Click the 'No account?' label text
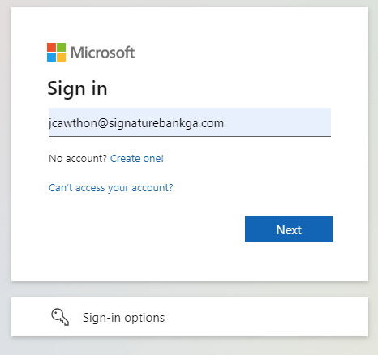 [x=78, y=159]
